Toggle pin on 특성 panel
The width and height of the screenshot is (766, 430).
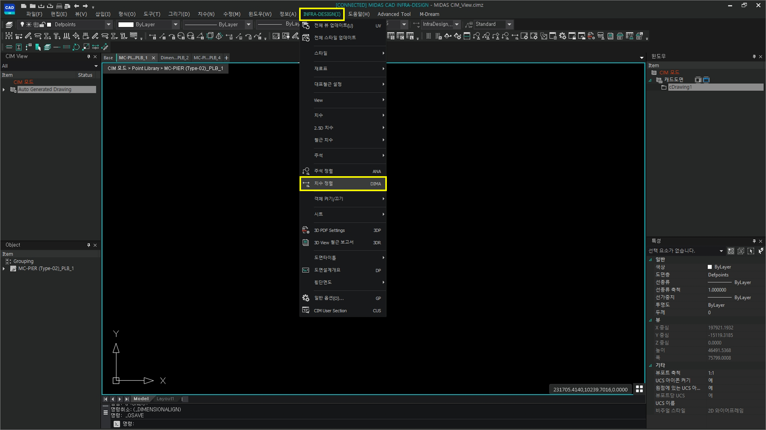754,241
